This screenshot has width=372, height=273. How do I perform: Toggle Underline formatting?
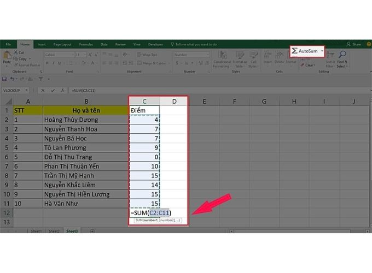(x=59, y=63)
